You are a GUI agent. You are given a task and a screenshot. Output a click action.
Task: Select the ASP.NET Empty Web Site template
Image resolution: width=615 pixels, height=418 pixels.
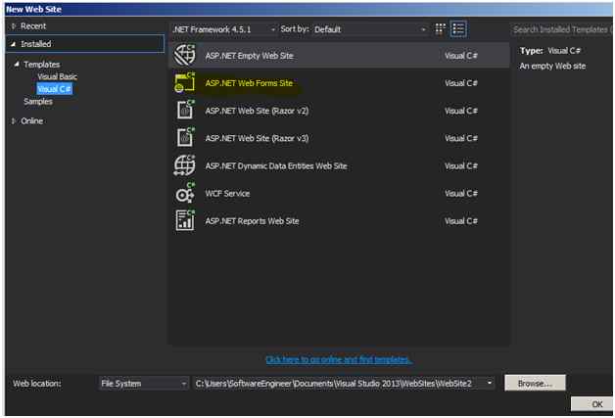(340, 55)
